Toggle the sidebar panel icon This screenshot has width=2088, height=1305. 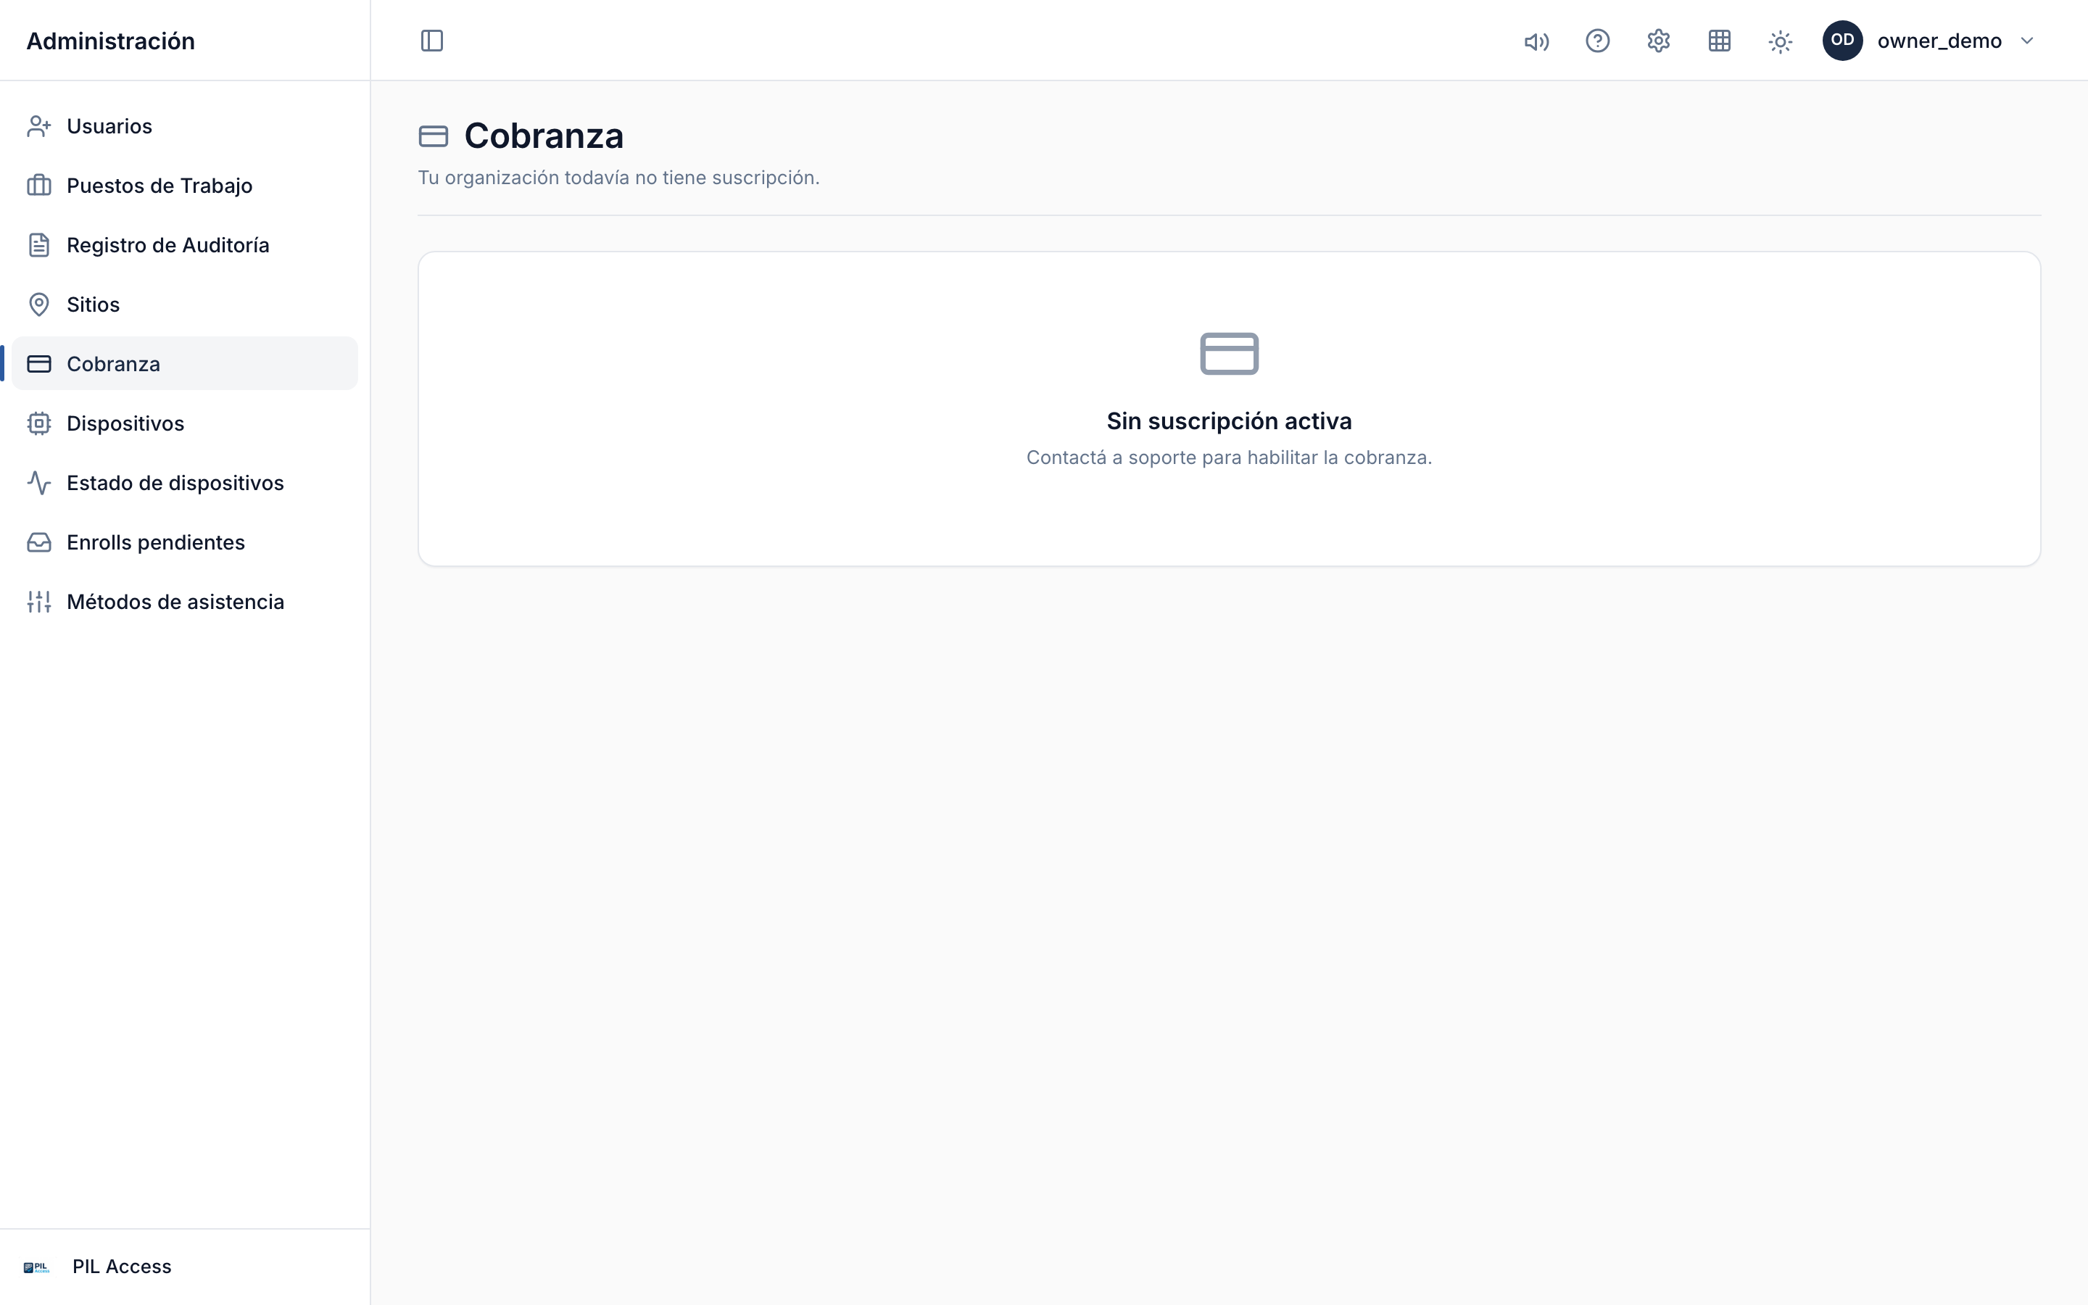(431, 41)
